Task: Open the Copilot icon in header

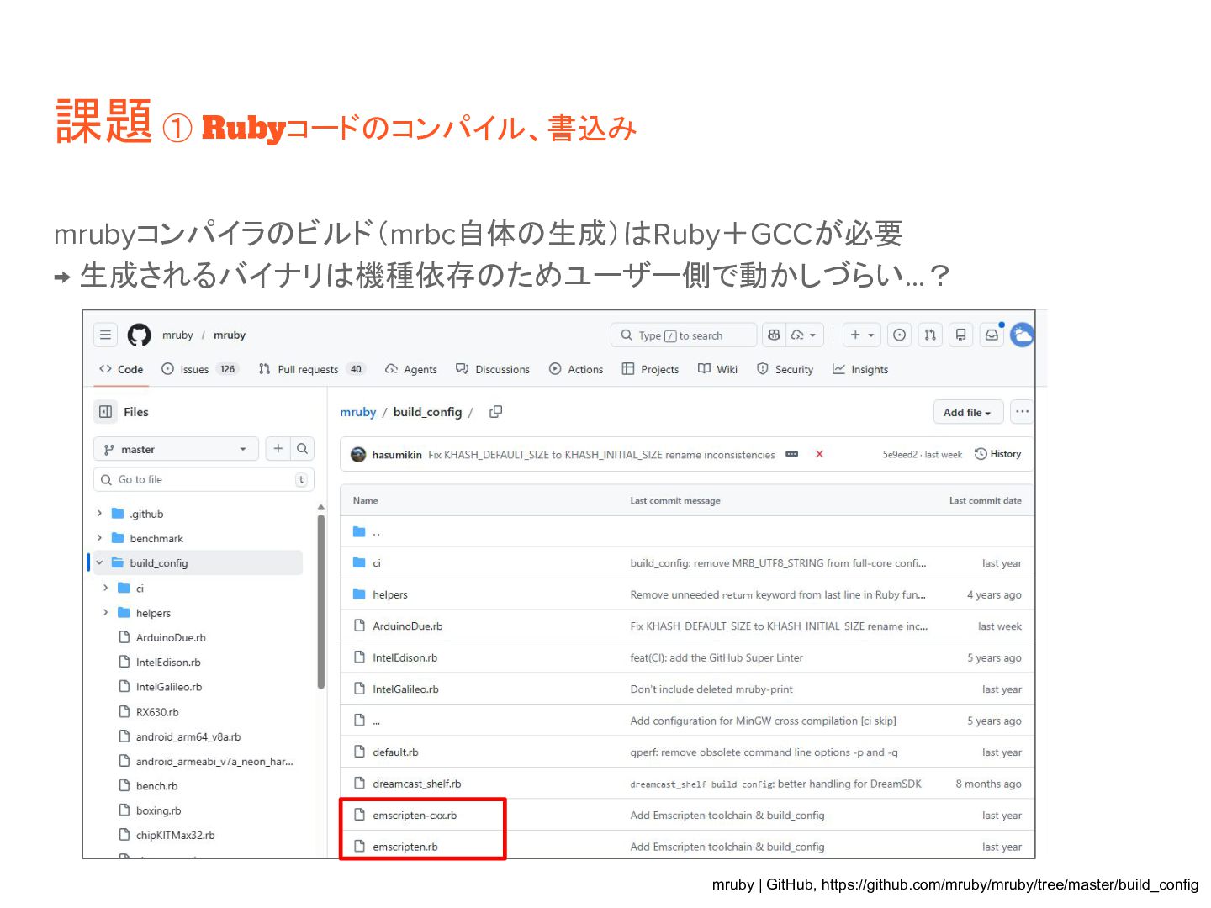Action: 775,335
